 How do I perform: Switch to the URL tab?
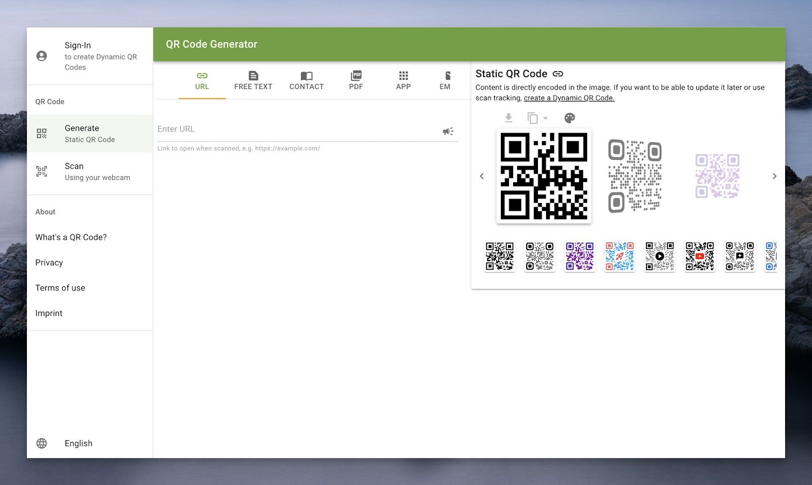(x=202, y=81)
